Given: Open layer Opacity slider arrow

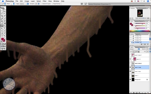Looking at the screenshot, I should pos(150,49).
